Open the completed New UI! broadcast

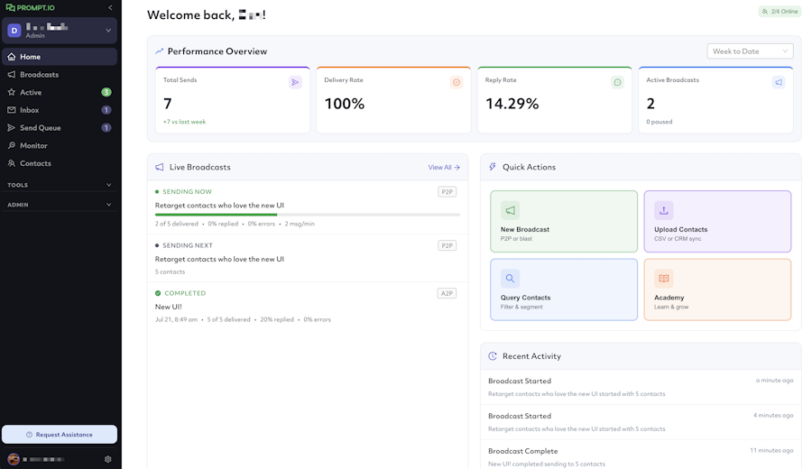169,307
